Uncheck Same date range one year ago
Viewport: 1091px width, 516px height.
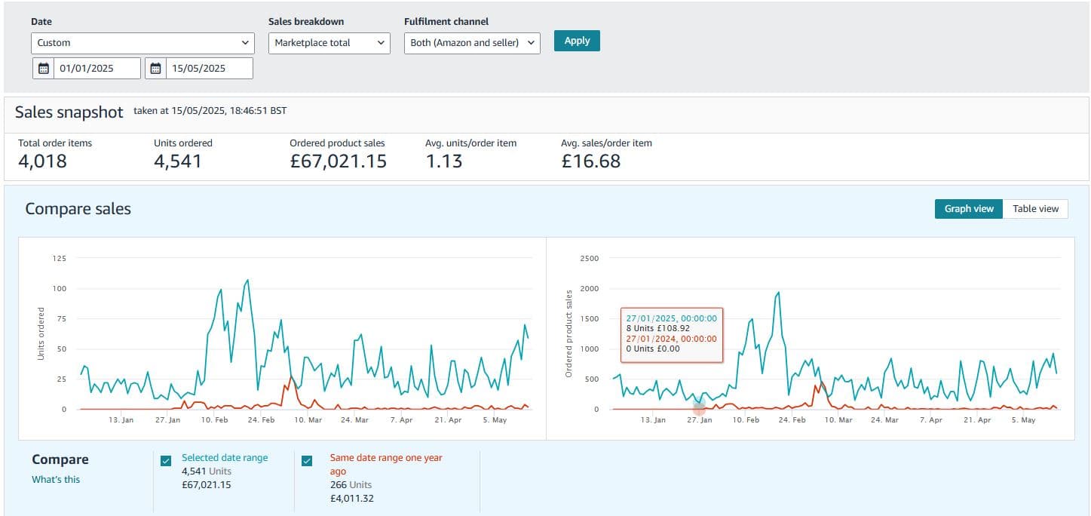307,461
